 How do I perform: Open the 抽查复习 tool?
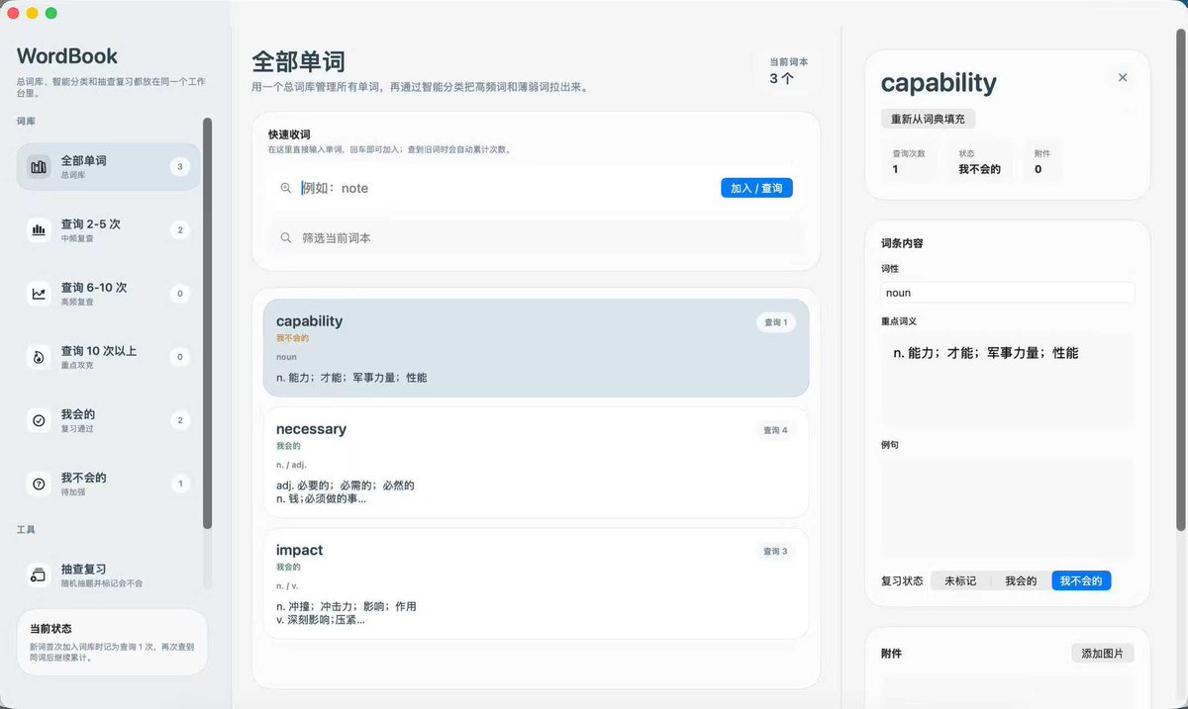(108, 575)
